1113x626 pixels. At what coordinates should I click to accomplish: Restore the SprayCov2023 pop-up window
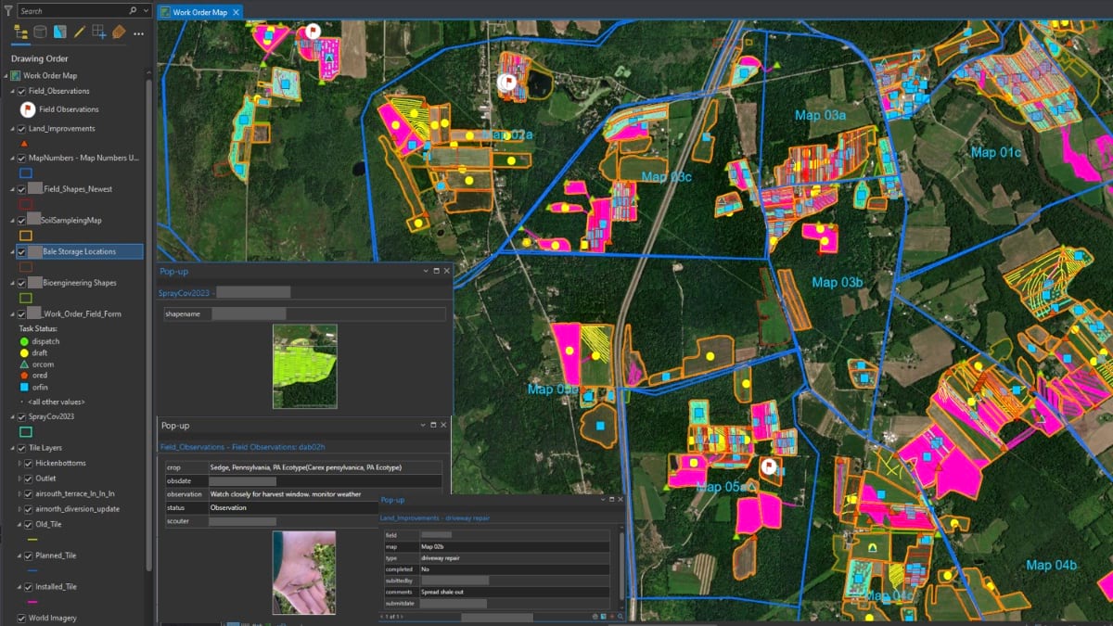[435, 271]
